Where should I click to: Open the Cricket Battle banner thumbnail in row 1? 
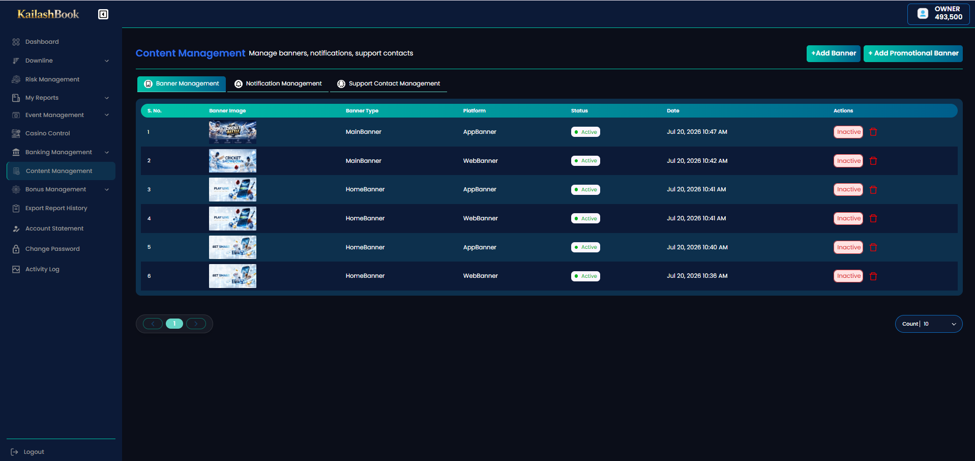(232, 132)
